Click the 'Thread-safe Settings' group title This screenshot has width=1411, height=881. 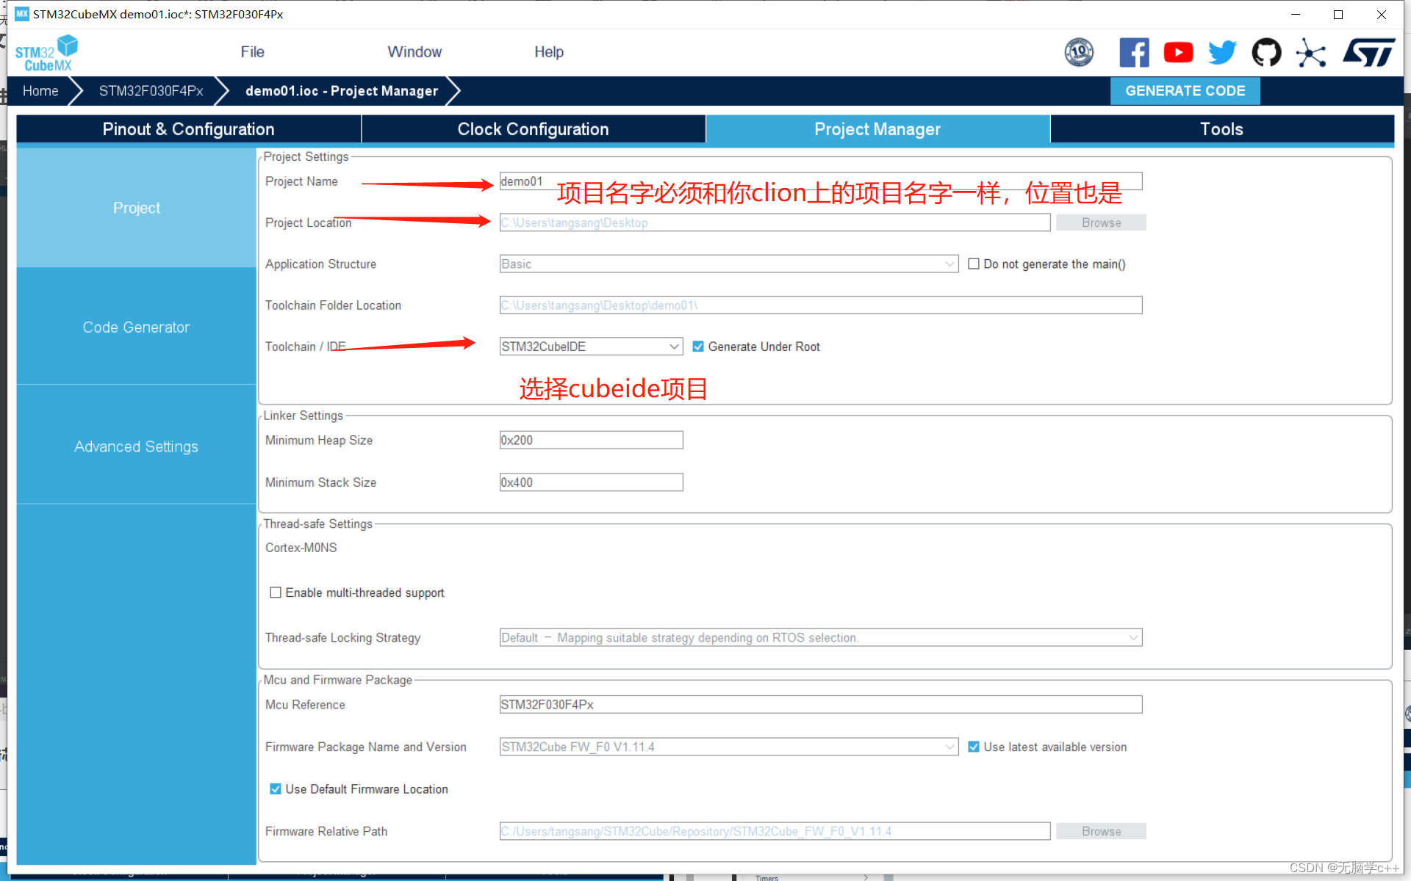tap(317, 523)
